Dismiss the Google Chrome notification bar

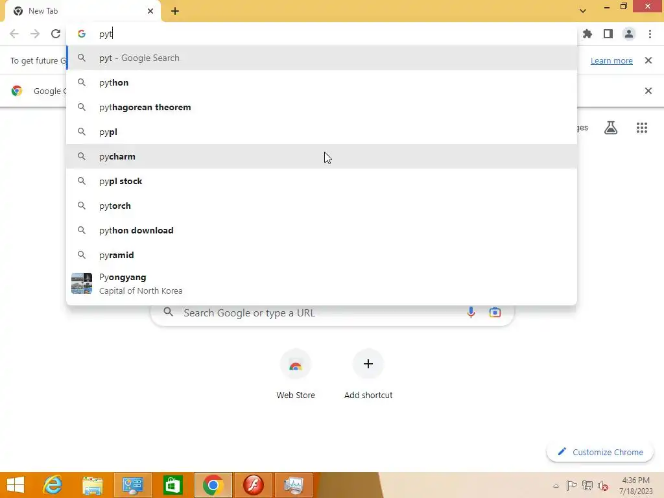click(x=648, y=91)
